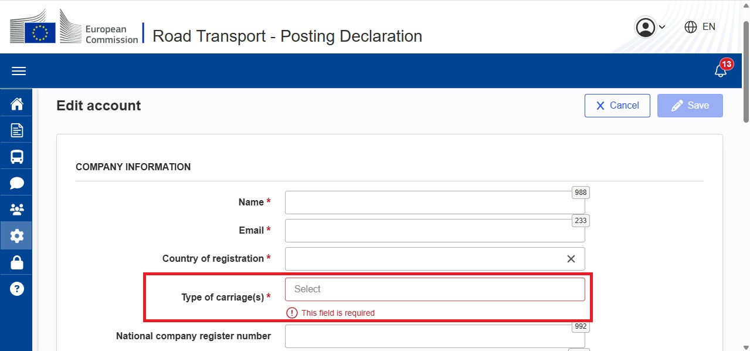Clear the Country of registration field

tap(571, 259)
